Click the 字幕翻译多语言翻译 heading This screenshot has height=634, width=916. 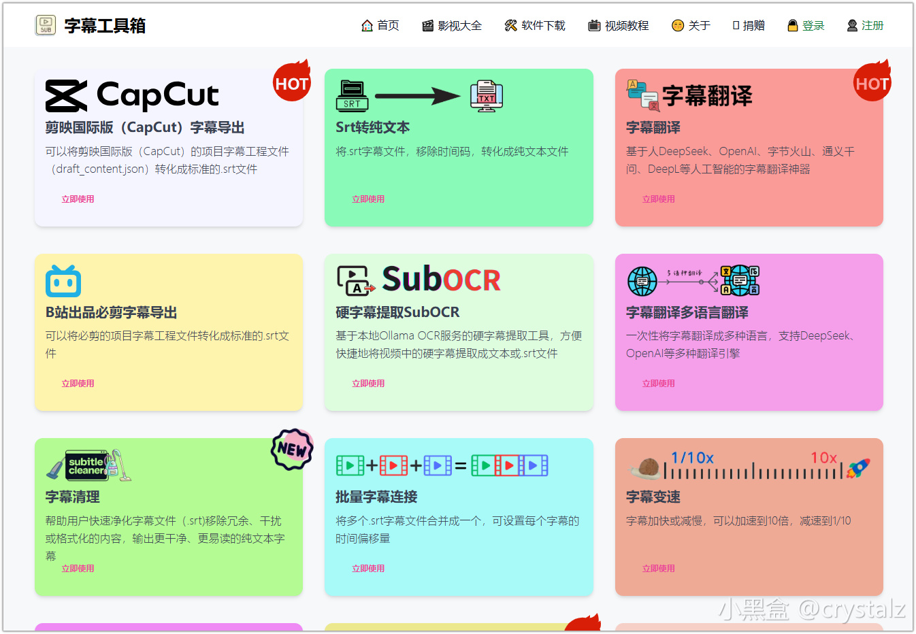click(x=687, y=312)
